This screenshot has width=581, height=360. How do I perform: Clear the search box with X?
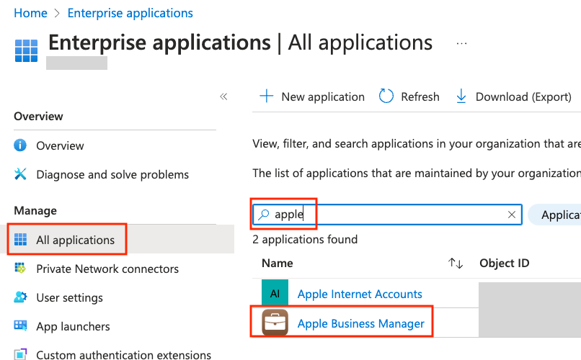[x=512, y=215]
